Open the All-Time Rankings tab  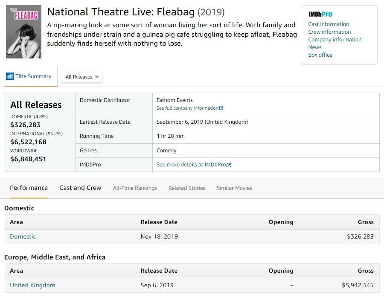135,188
